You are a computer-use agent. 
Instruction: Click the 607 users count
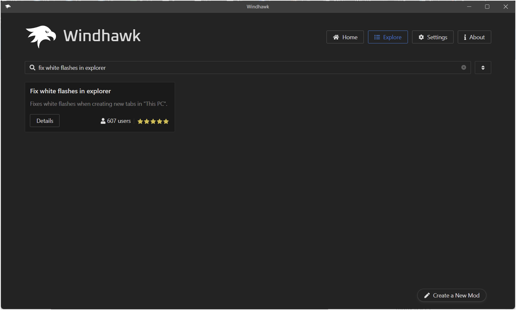pos(116,121)
